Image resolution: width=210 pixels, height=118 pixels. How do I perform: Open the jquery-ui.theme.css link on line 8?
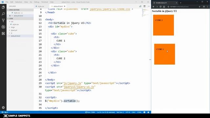click(110, 9)
